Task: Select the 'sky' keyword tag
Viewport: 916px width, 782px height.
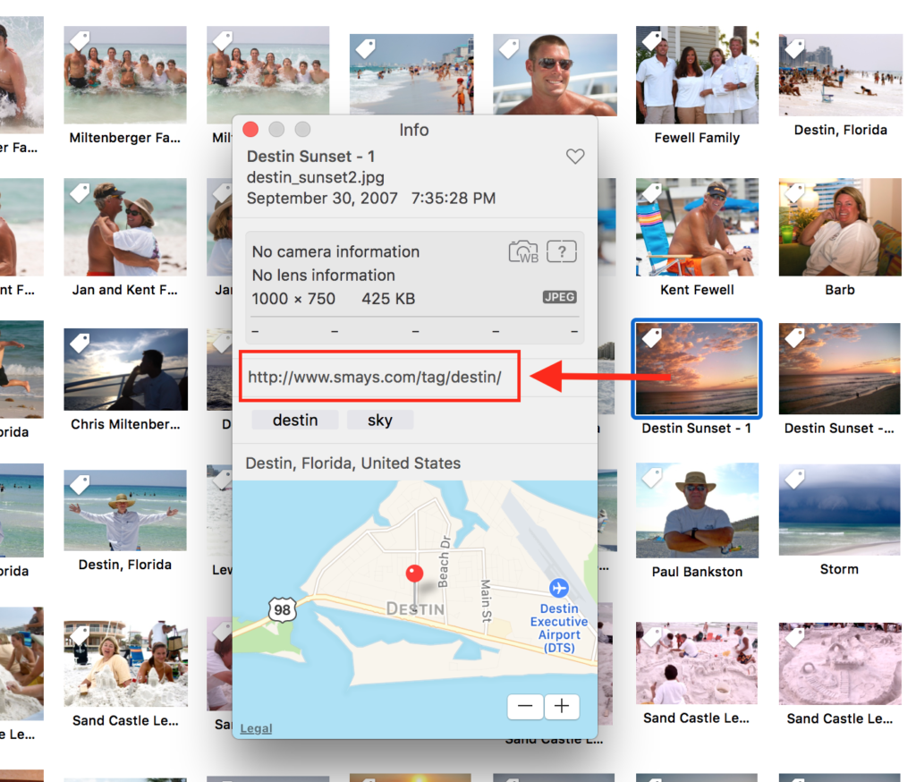Action: 379,421
